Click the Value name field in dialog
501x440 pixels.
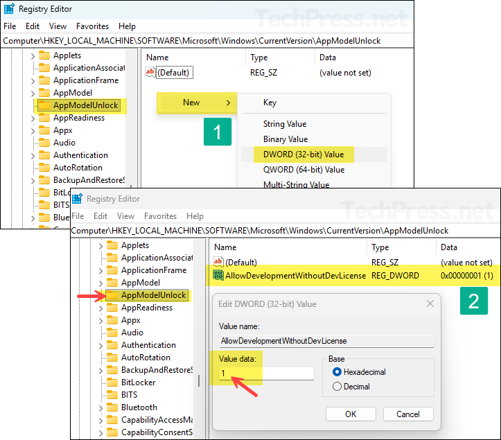click(x=326, y=341)
